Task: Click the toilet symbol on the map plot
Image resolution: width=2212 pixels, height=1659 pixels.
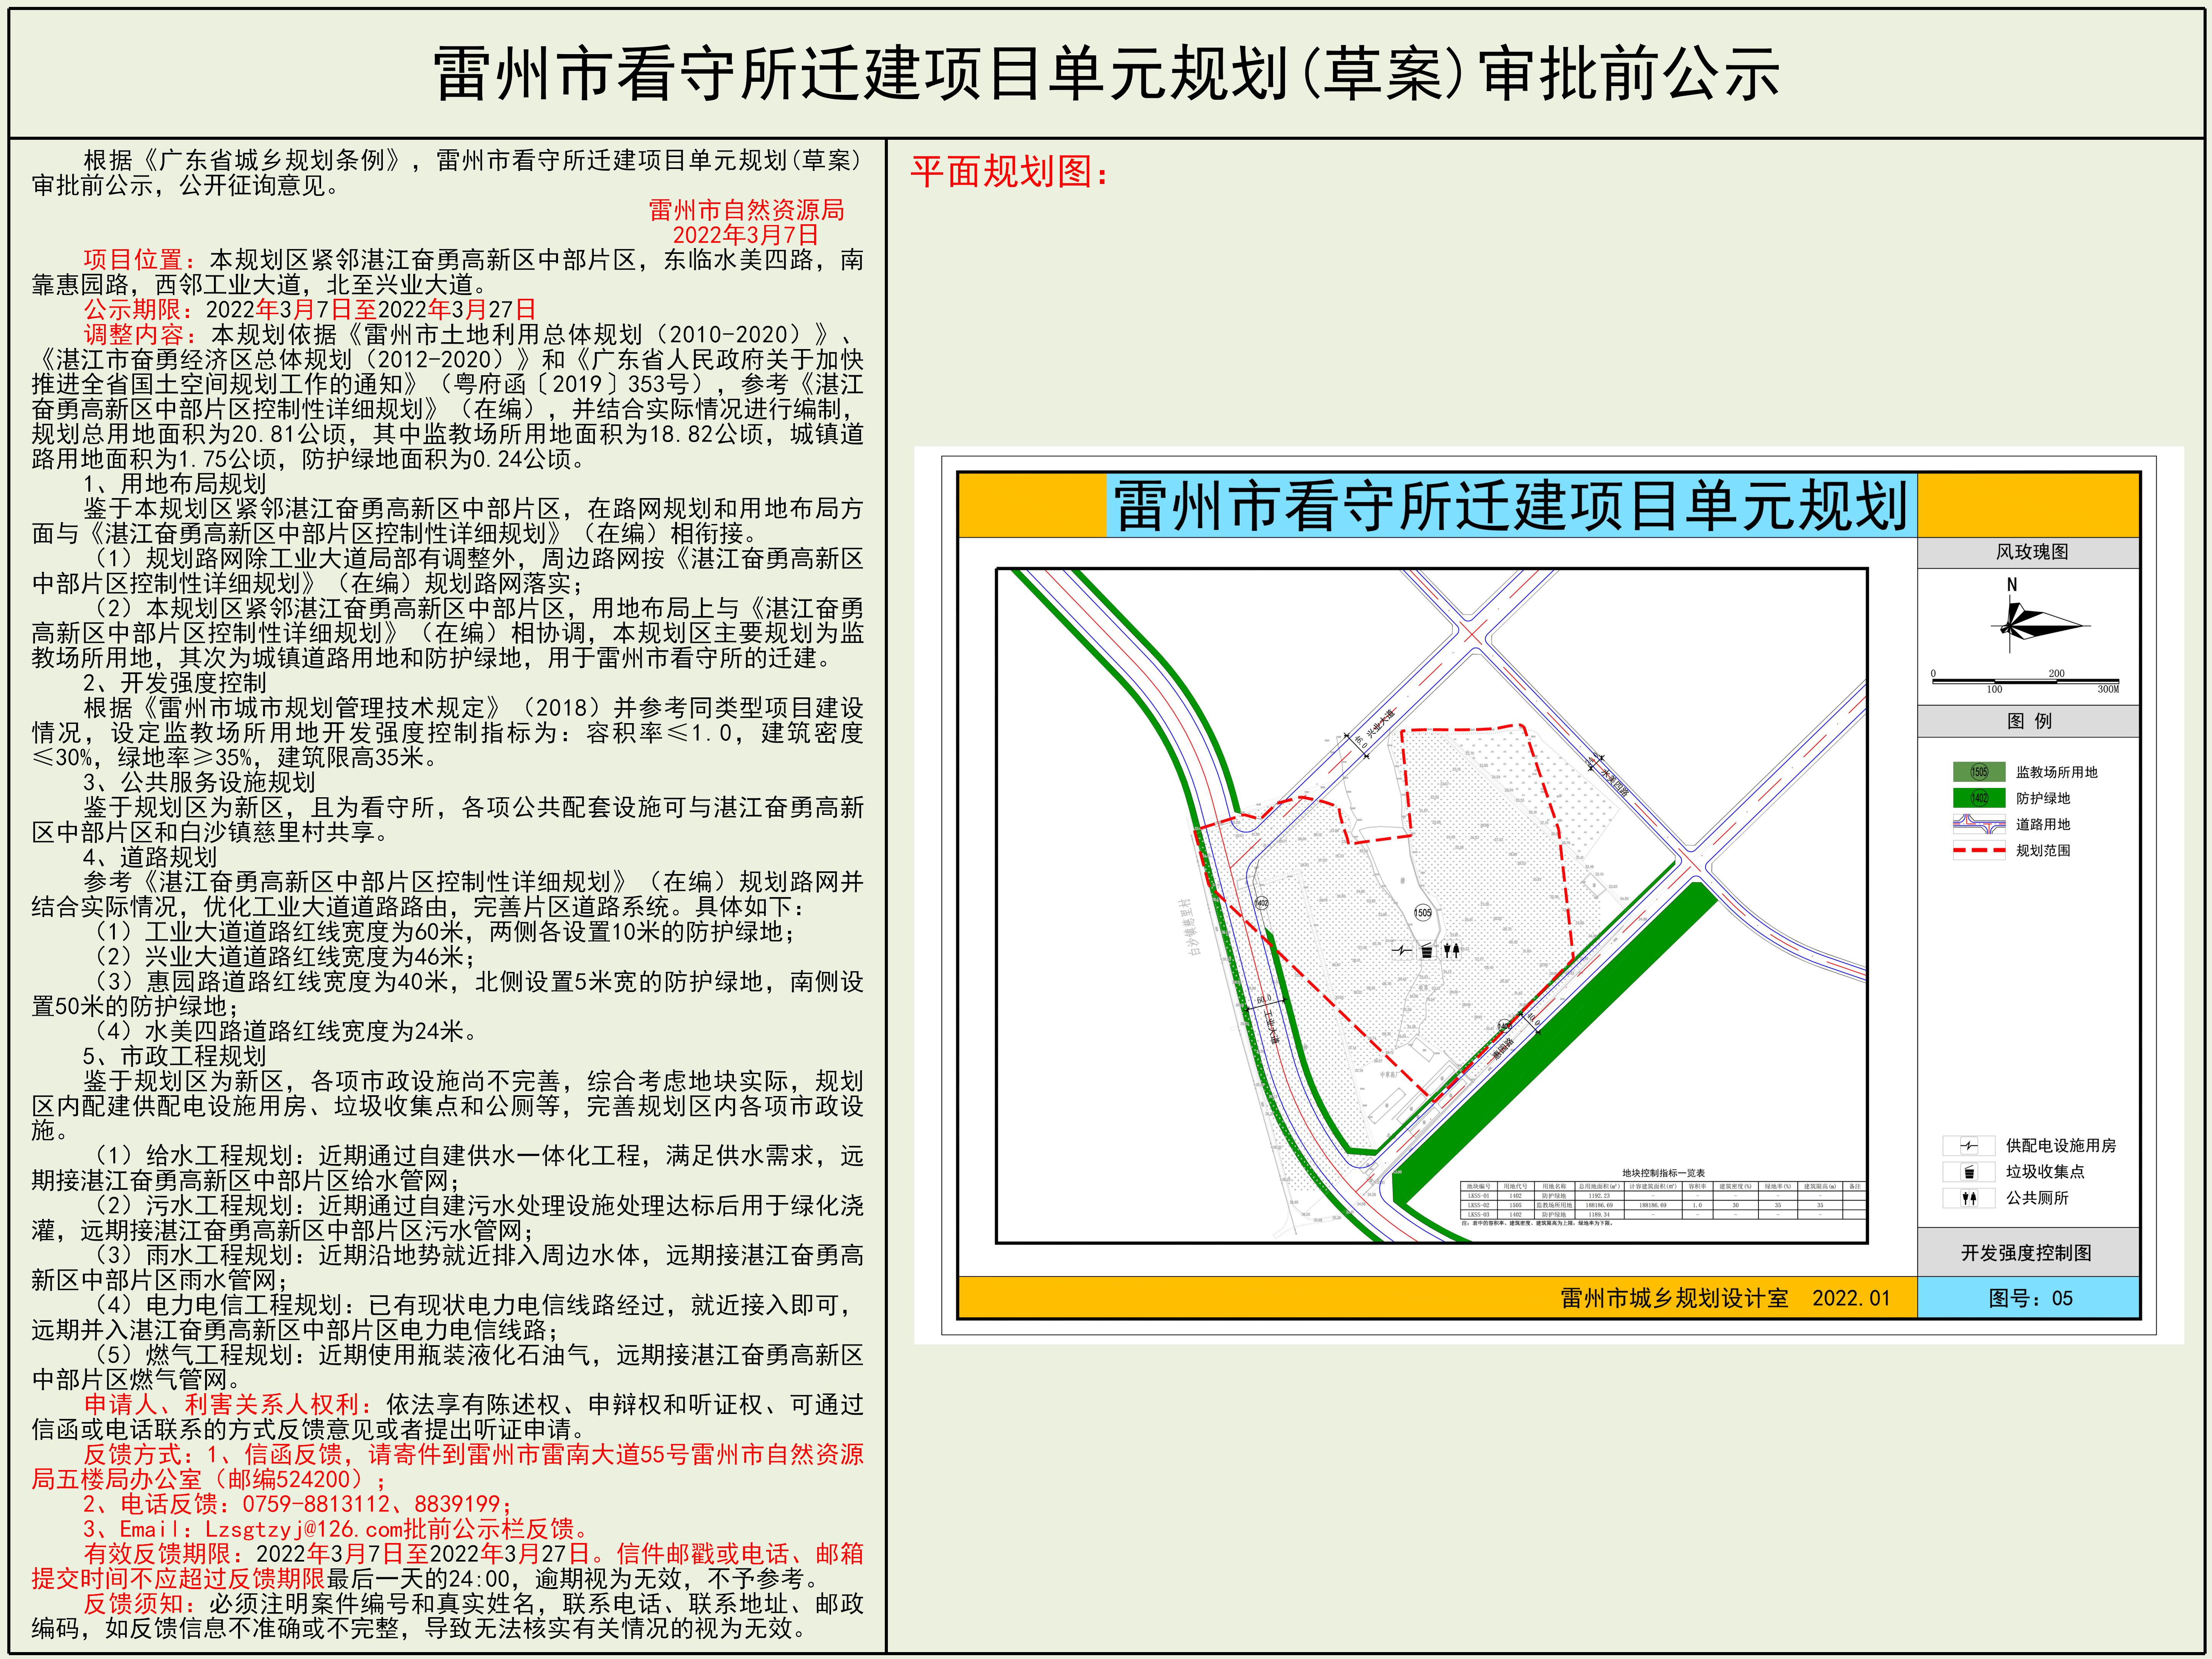Action: (x=1452, y=950)
